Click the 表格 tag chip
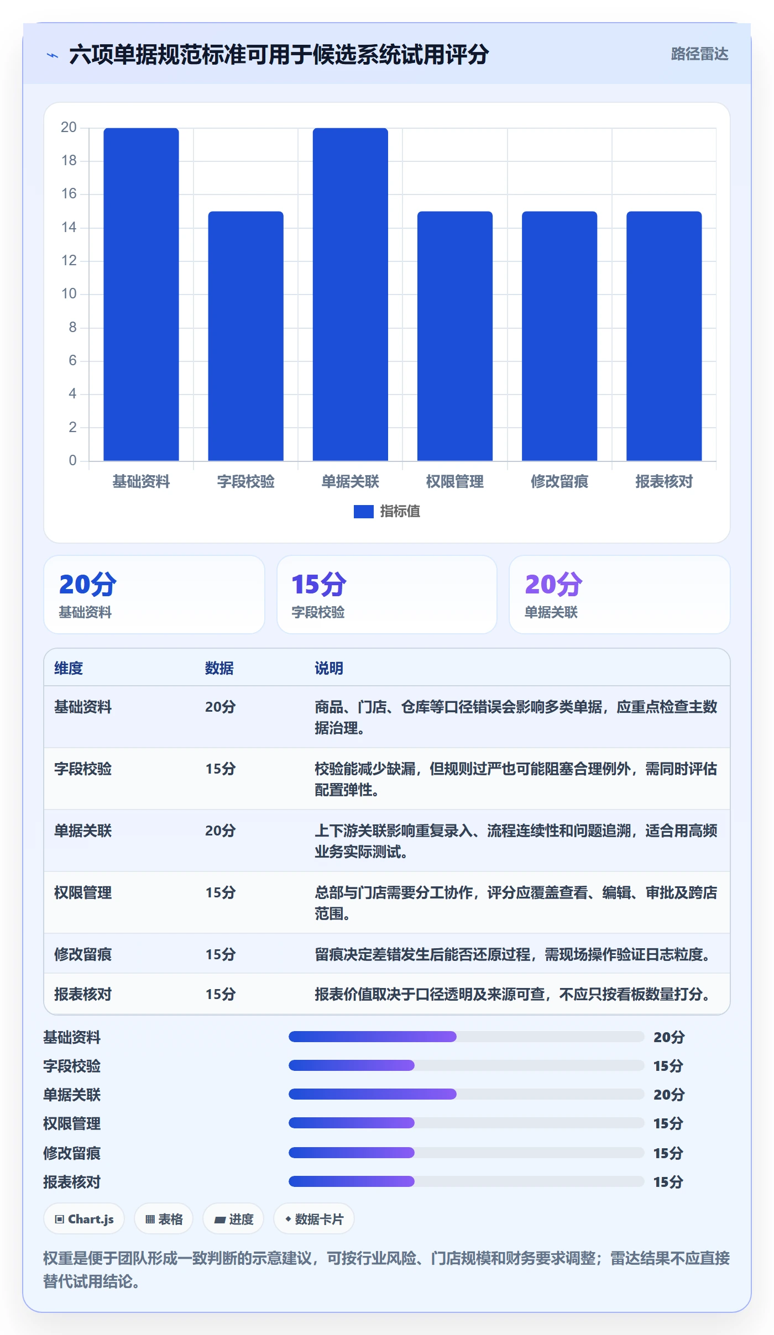The image size is (774, 1335). coord(164,1218)
